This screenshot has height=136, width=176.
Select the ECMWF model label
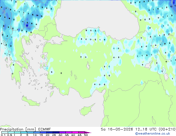pyautogui.click(x=44, y=129)
